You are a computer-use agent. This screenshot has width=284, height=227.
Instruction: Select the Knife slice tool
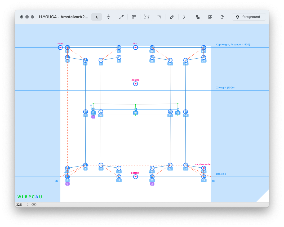point(121,17)
